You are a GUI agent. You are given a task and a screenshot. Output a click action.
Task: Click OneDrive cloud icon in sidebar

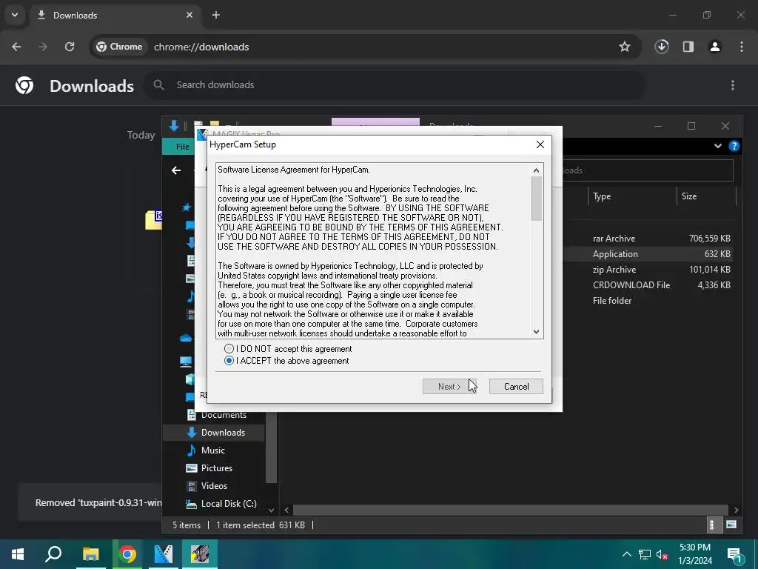click(x=186, y=338)
